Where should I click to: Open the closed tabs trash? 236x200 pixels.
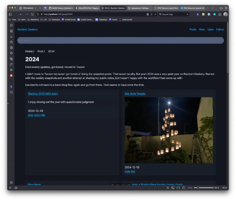click(226, 8)
